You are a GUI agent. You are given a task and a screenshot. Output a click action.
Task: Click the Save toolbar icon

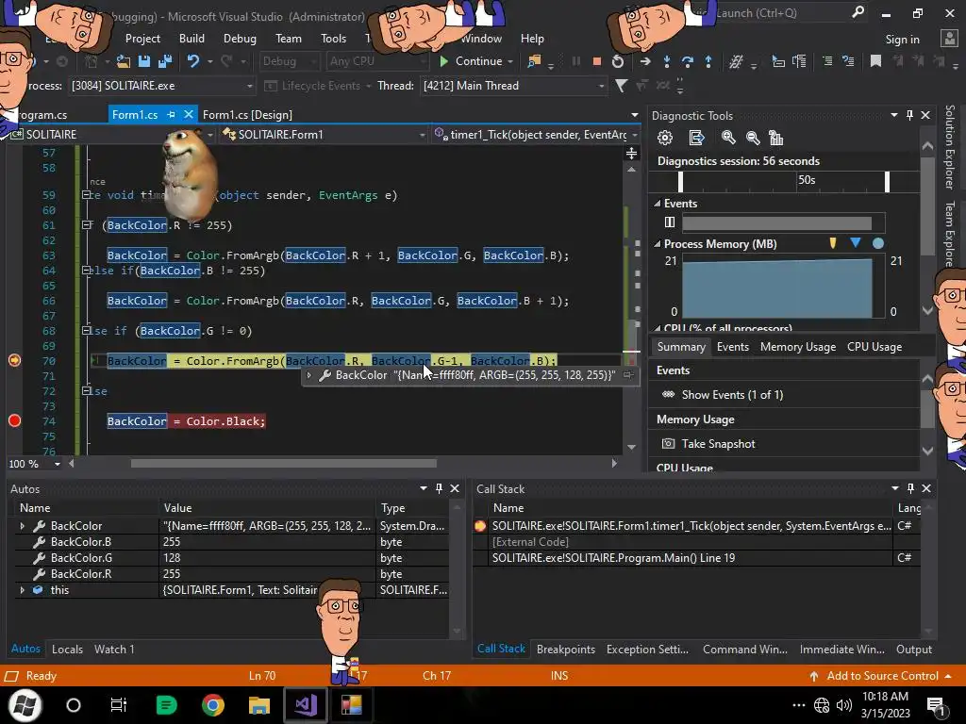(x=144, y=61)
